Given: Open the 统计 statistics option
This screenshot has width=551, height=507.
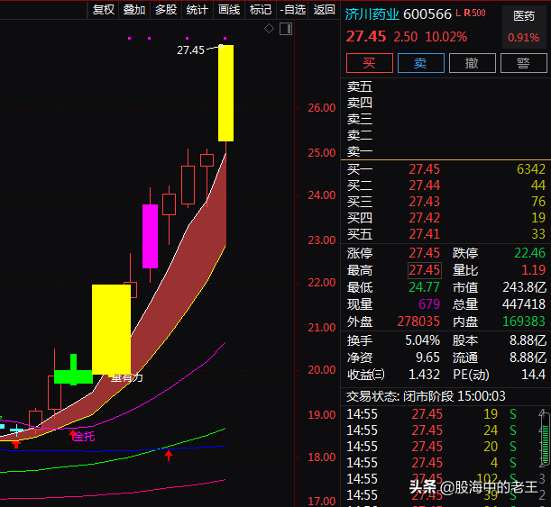Looking at the screenshot, I should point(197,10).
